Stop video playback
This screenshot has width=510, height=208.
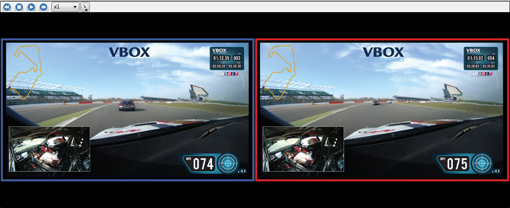19,6
